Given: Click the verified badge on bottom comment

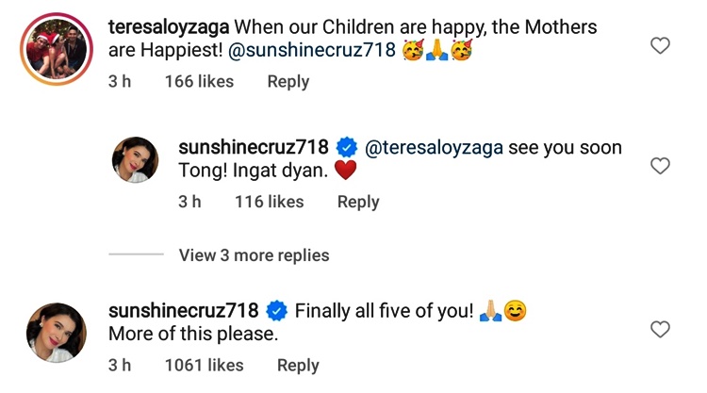Looking at the screenshot, I should click(275, 310).
